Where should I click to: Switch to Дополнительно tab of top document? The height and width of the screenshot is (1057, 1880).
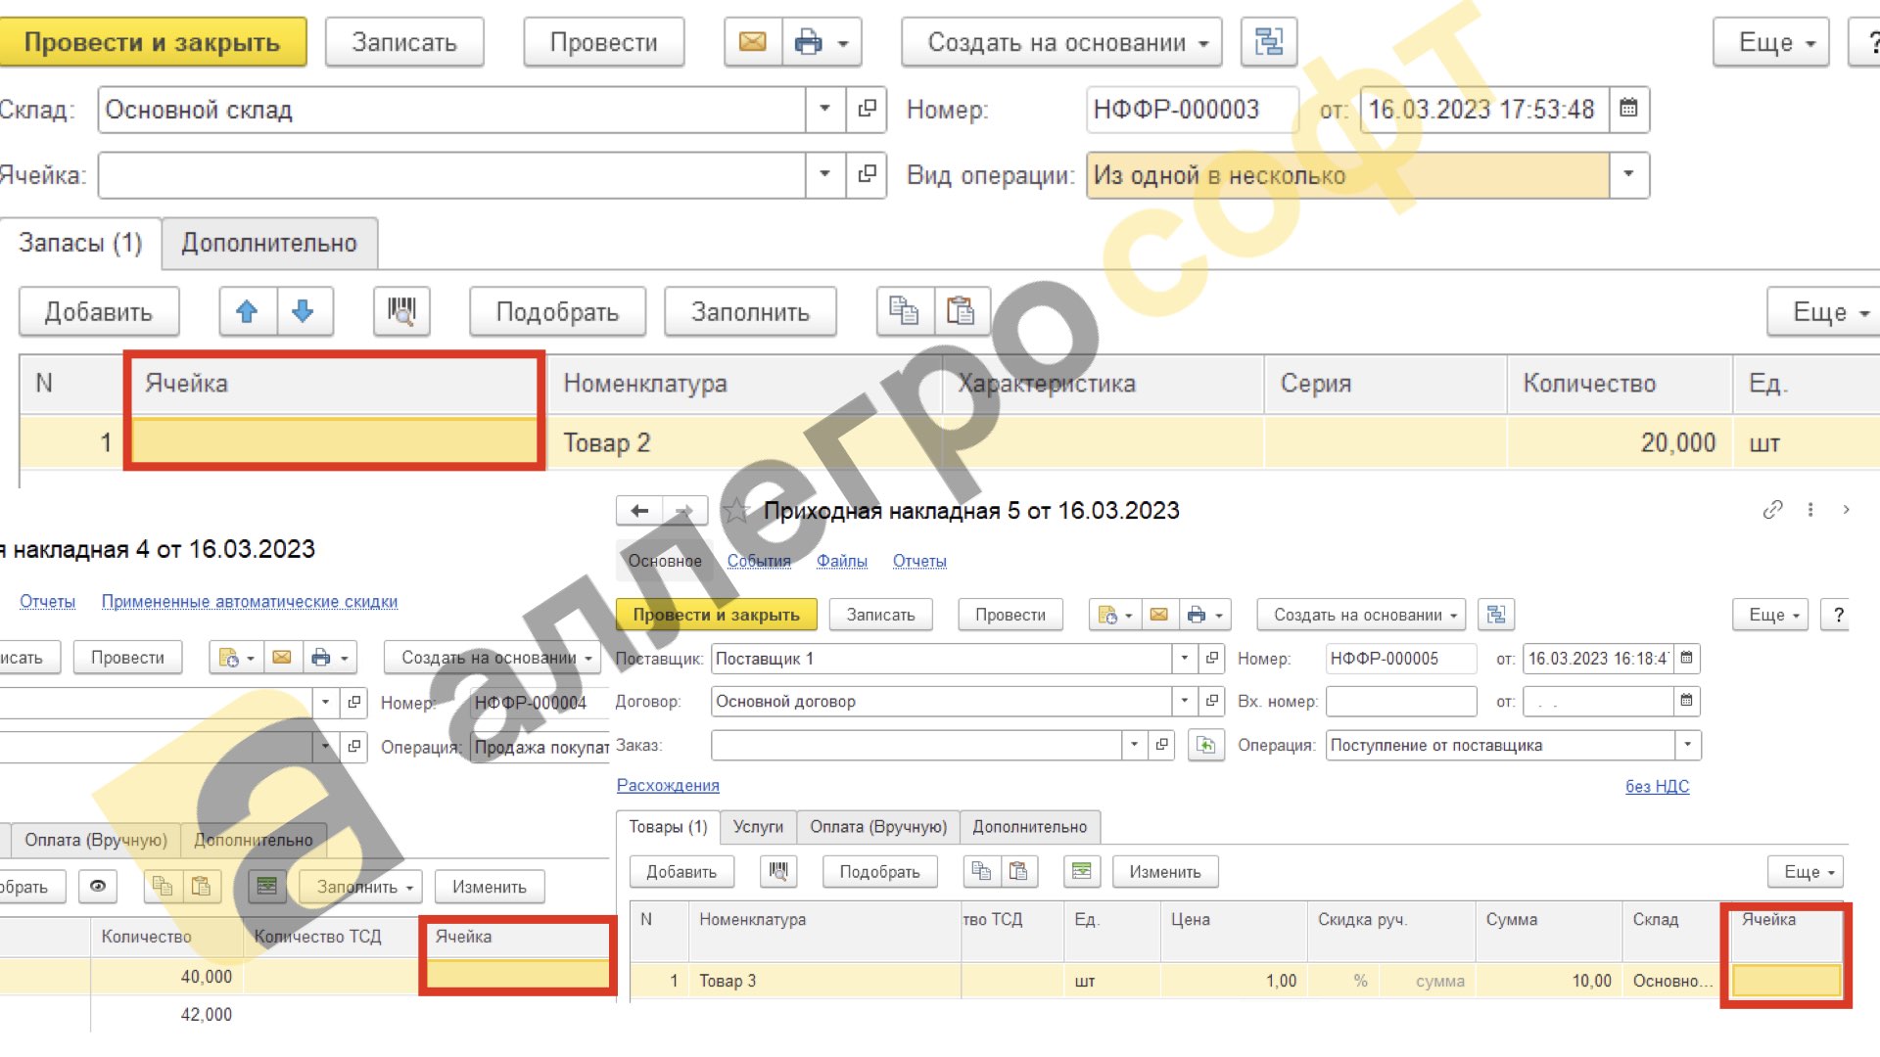click(x=269, y=243)
